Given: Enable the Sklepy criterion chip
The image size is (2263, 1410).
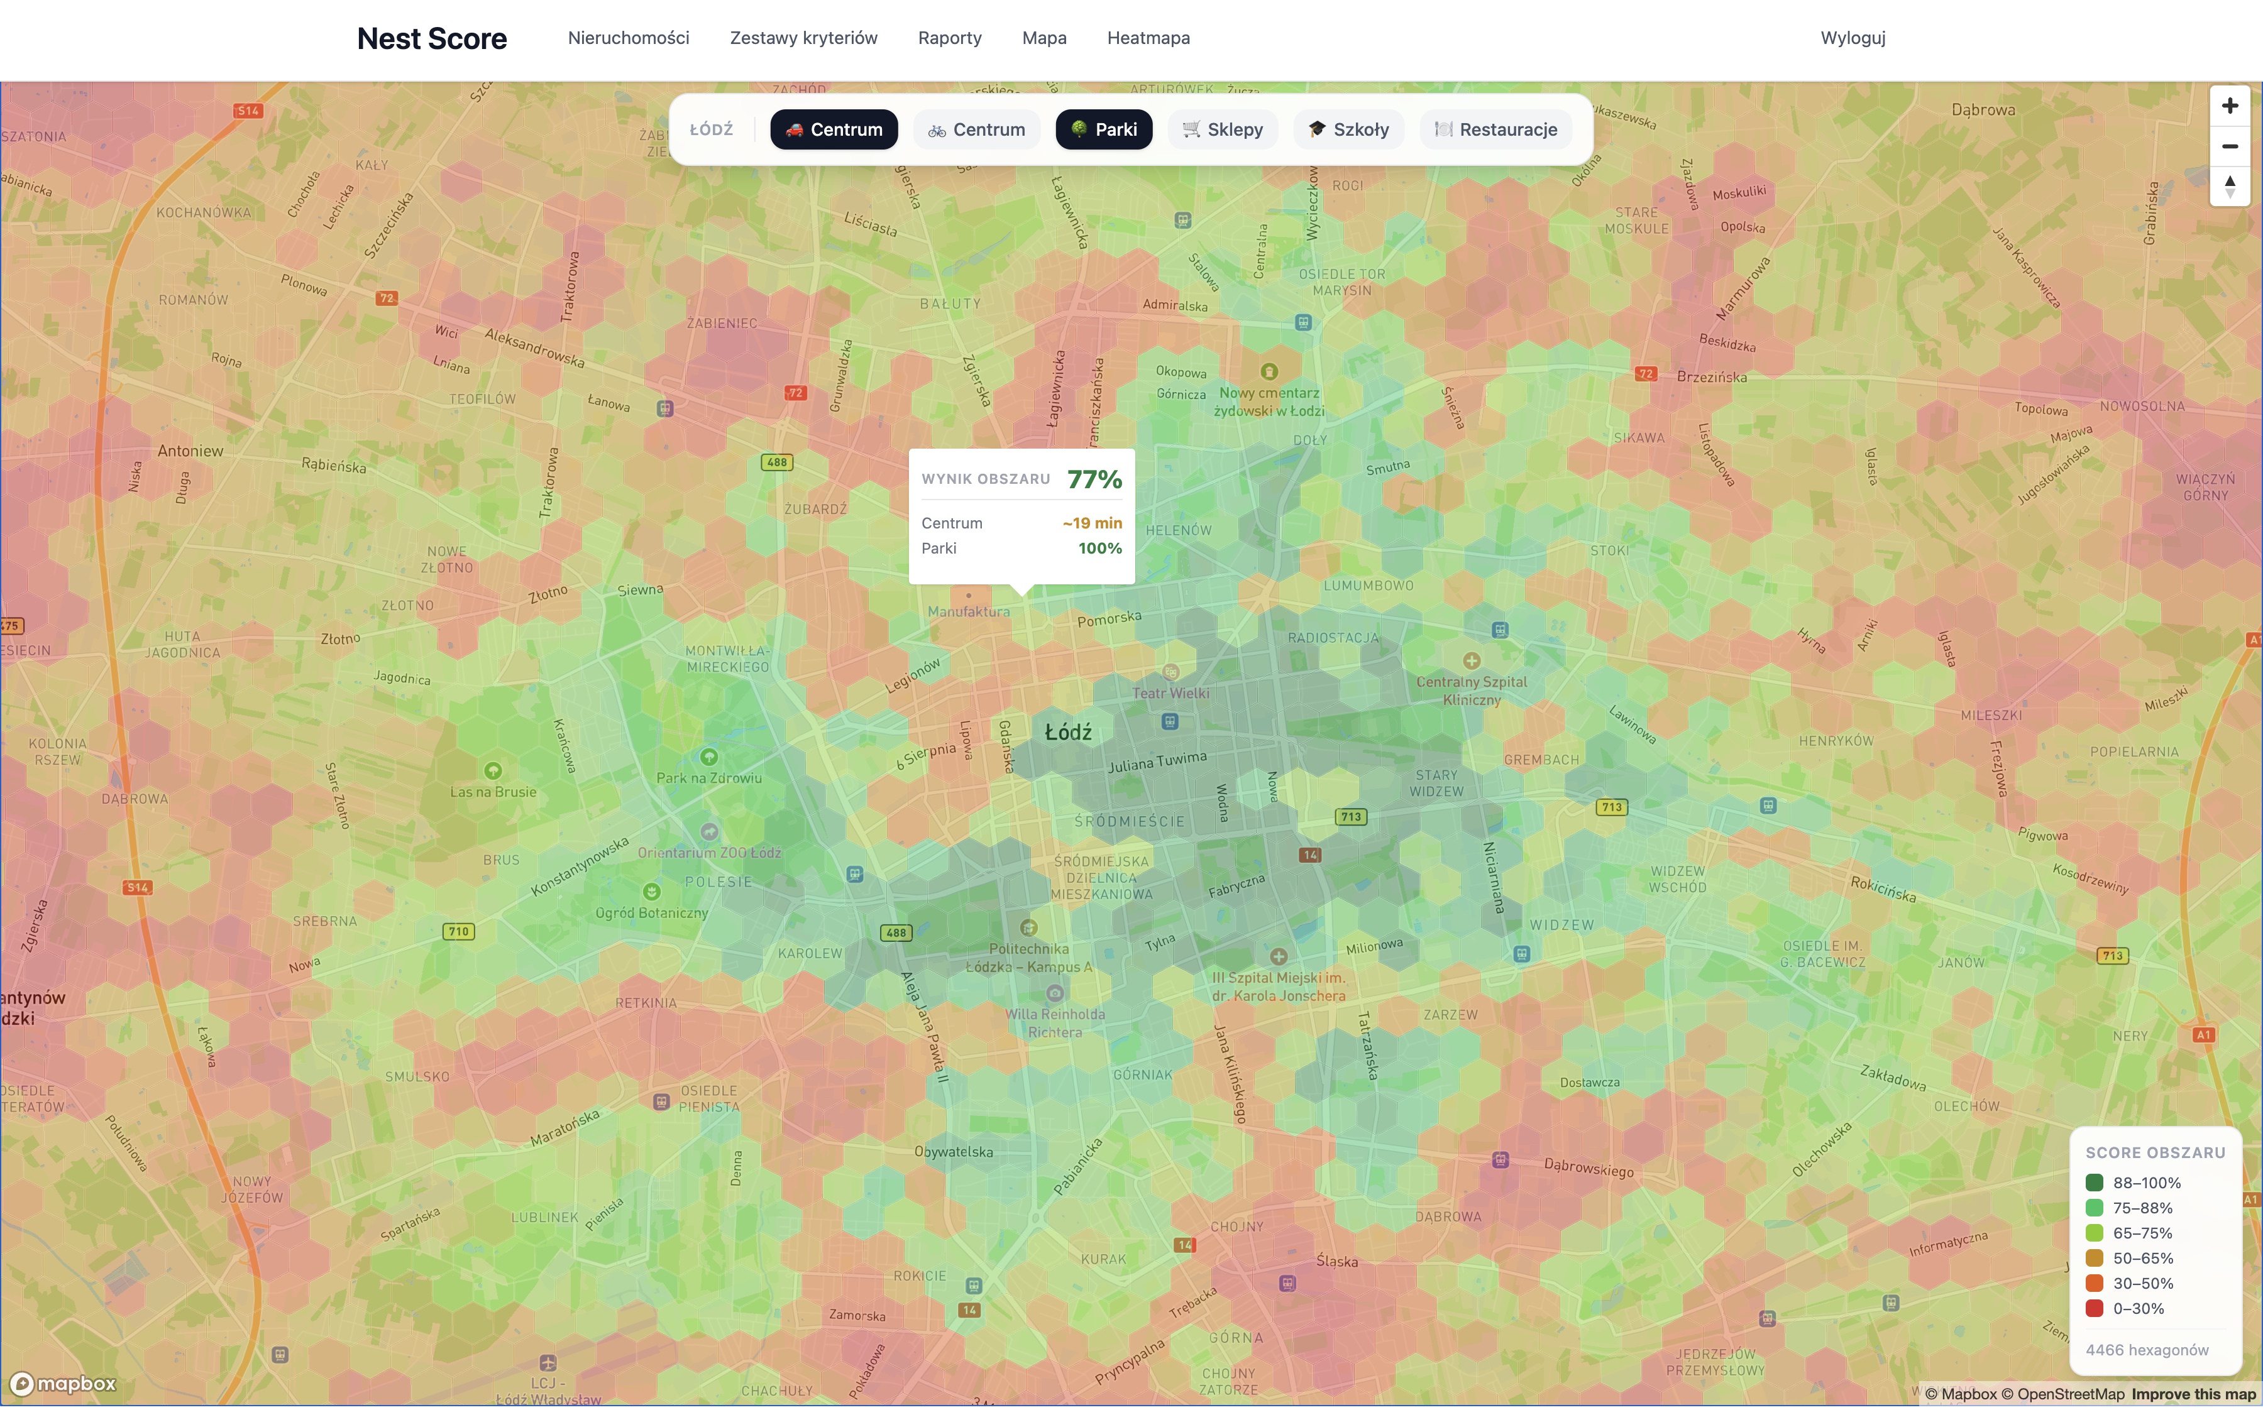Looking at the screenshot, I should (x=1222, y=129).
